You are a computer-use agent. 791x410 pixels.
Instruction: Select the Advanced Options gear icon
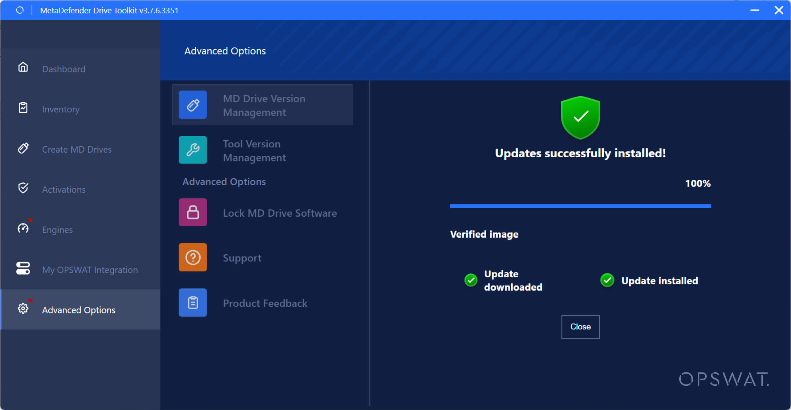[23, 308]
